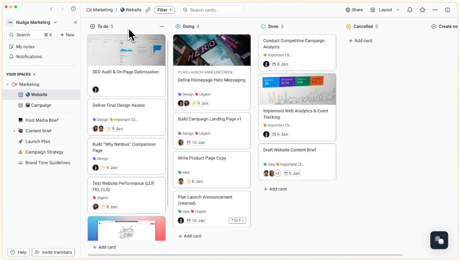Copy board link via chain icon
This screenshot has height=261, width=460.
point(148,10)
